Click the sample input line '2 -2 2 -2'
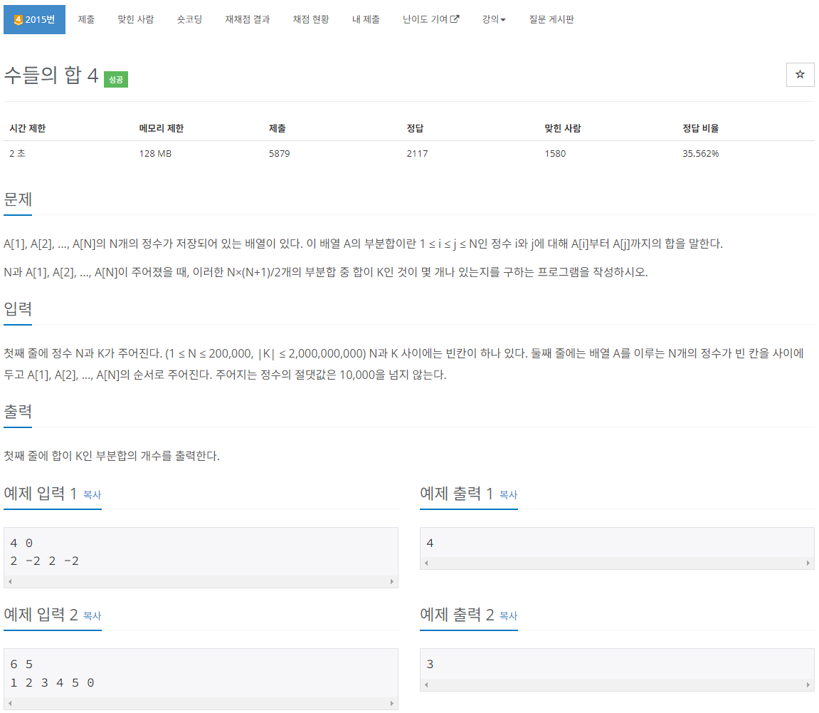The height and width of the screenshot is (713, 819). [44, 561]
